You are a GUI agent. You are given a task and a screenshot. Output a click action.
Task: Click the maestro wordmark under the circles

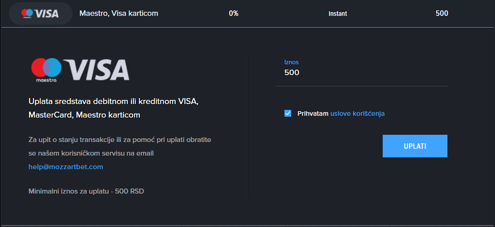tap(46, 80)
